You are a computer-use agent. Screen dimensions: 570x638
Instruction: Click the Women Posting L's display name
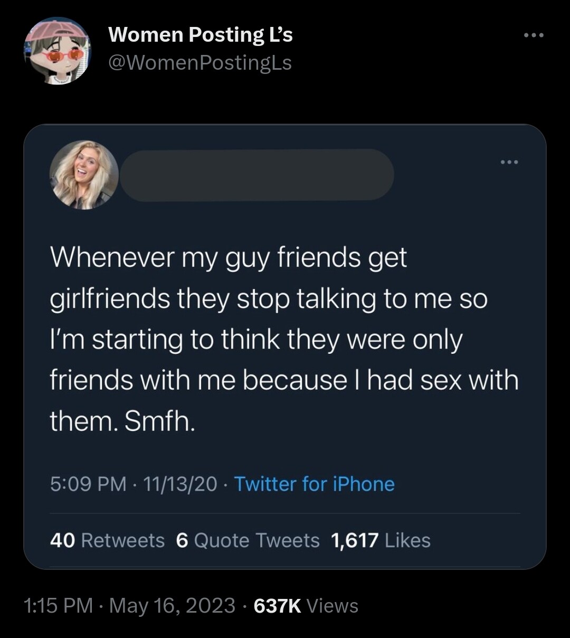[200, 35]
